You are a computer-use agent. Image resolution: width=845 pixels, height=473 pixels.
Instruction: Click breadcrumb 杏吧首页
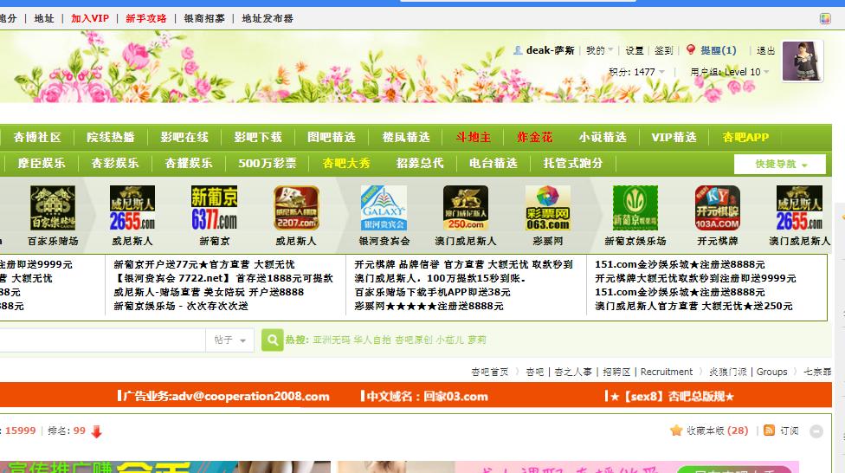pyautogui.click(x=489, y=372)
